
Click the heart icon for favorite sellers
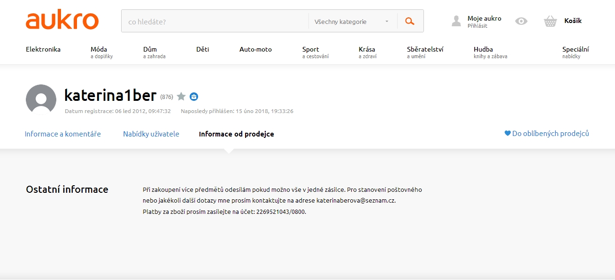click(507, 134)
